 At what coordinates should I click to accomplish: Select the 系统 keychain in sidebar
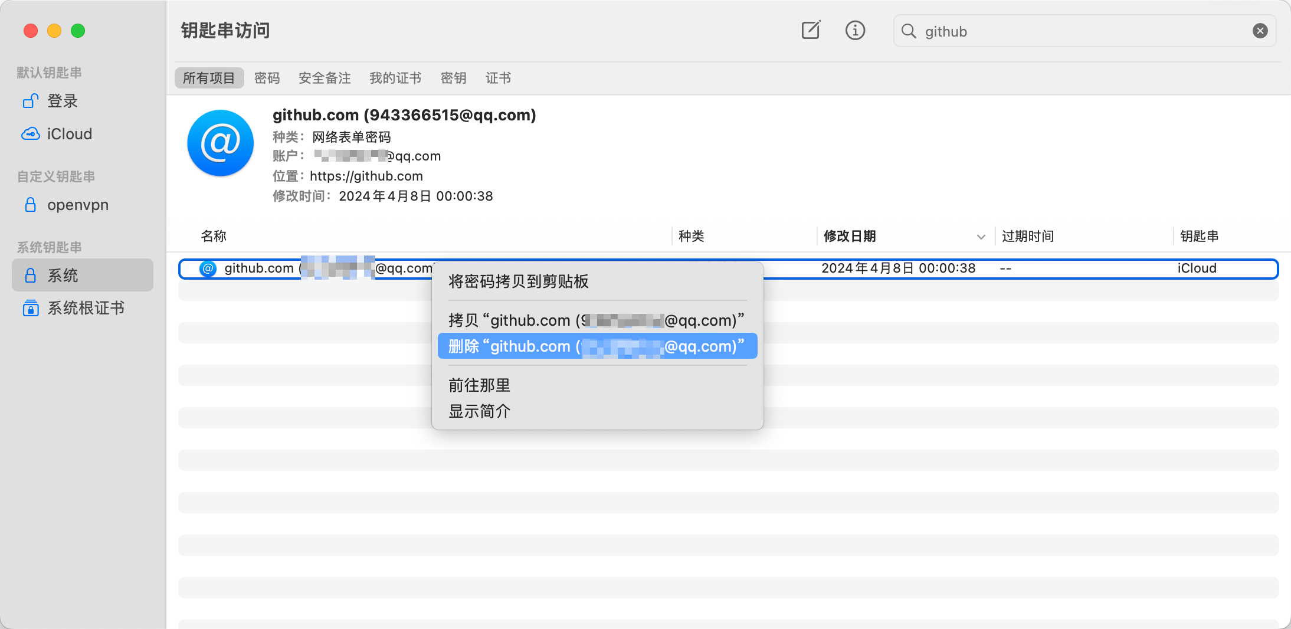coord(83,275)
